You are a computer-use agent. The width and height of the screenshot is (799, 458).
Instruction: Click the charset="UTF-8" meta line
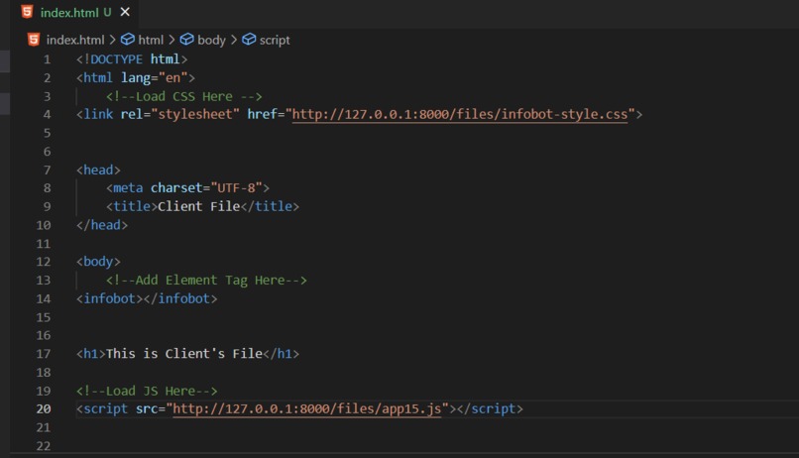pyautogui.click(x=187, y=188)
